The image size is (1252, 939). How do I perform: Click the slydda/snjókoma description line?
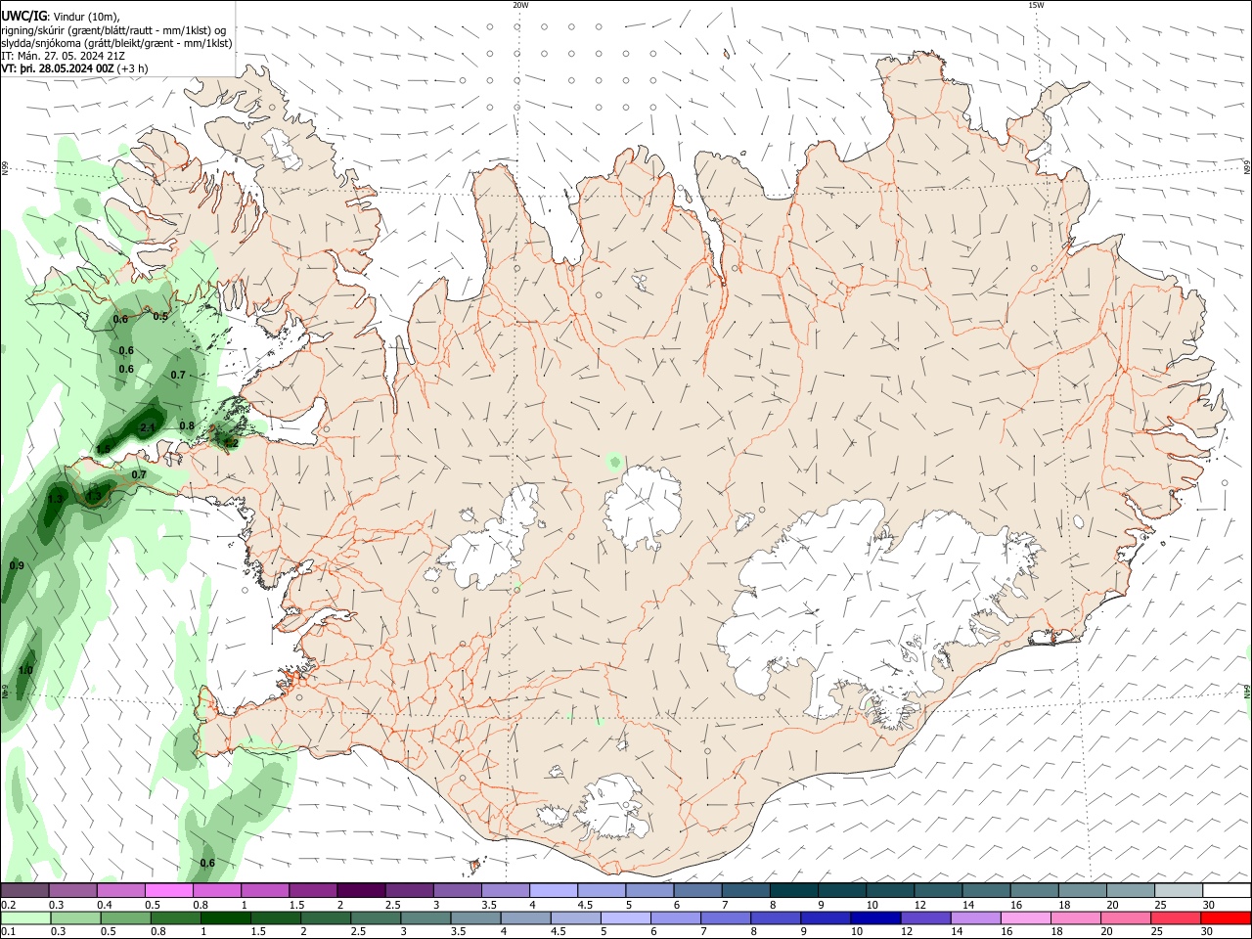[x=116, y=43]
